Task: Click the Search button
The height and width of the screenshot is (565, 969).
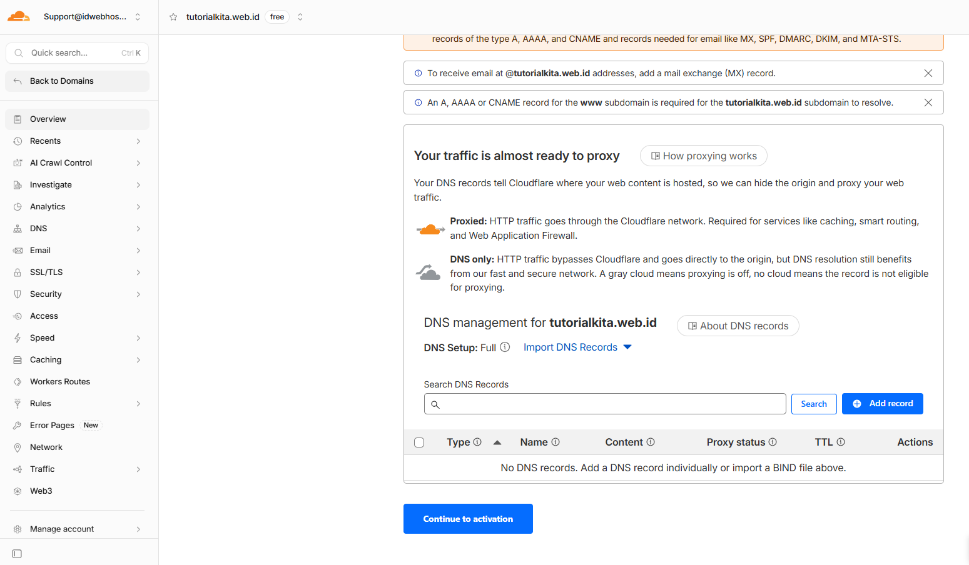Action: coord(814,404)
